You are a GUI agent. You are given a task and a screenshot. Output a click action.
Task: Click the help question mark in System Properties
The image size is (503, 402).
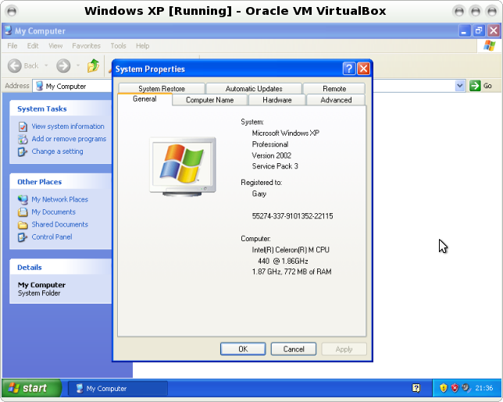[x=349, y=68]
